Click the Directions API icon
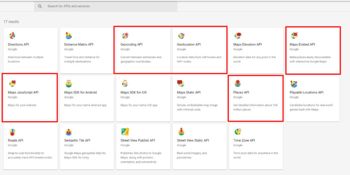 coord(12,35)
